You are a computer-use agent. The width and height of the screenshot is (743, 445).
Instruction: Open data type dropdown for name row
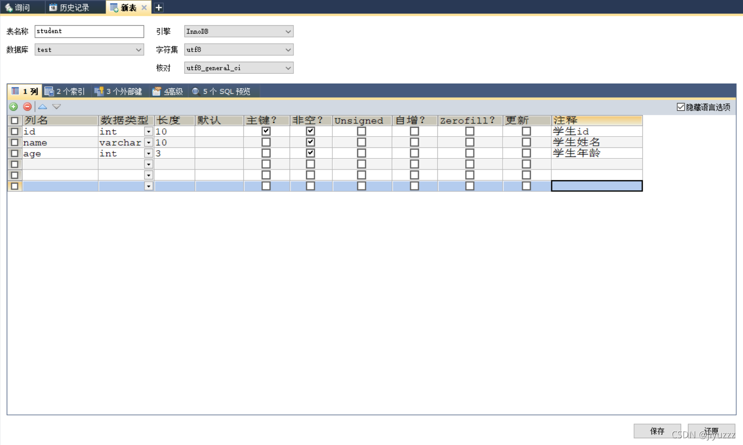point(148,143)
